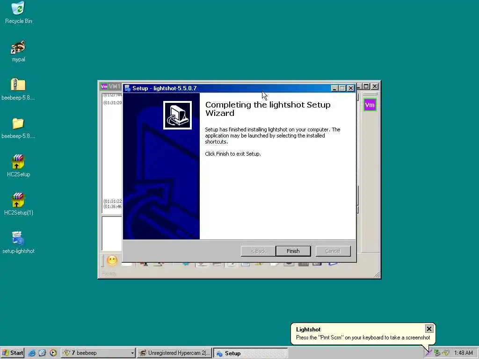The width and height of the screenshot is (479, 359).
Task: Open the Recycle Bin desktop icon
Action: point(18,13)
